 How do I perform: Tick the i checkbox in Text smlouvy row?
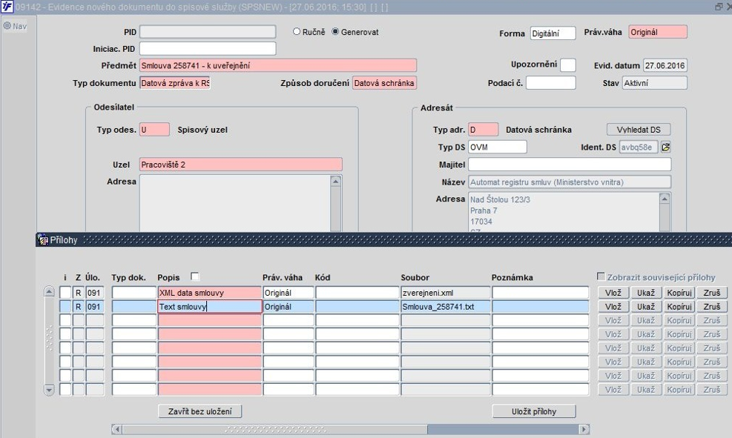click(x=65, y=307)
